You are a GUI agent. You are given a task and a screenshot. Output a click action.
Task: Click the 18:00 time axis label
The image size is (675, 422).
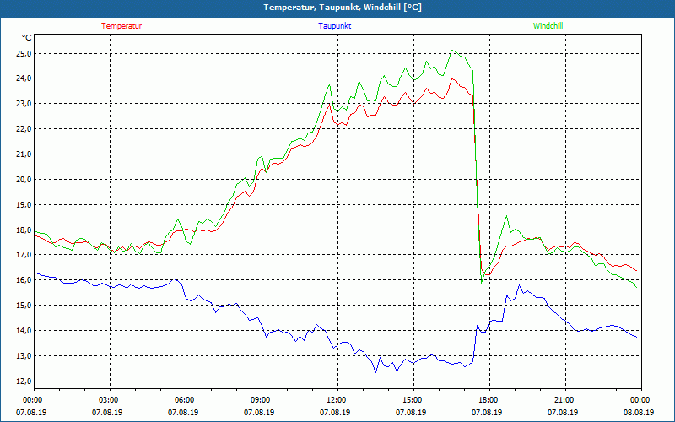(x=488, y=400)
